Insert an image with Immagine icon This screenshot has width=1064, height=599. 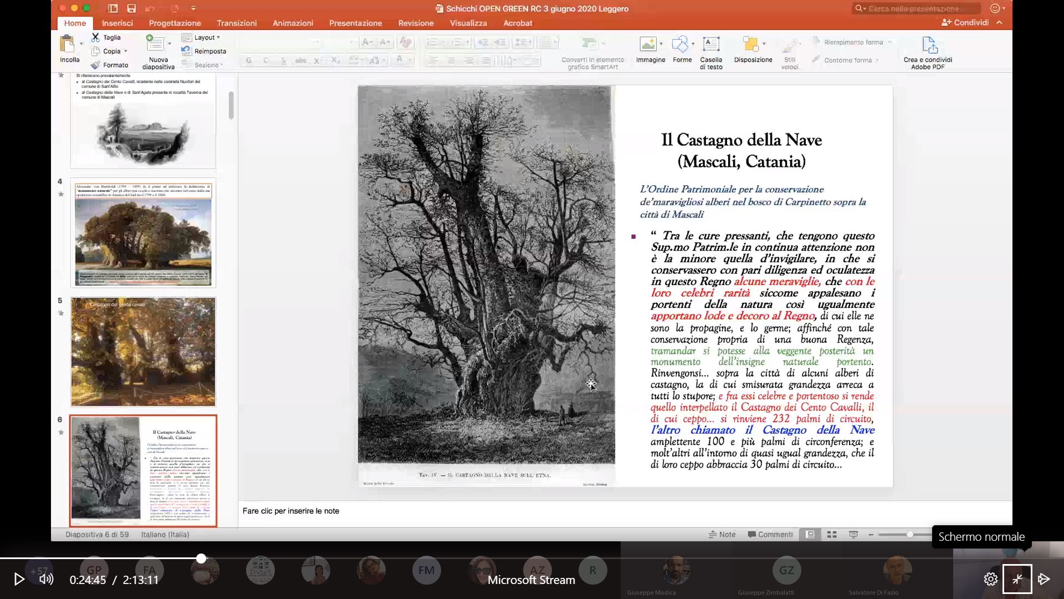(x=647, y=44)
